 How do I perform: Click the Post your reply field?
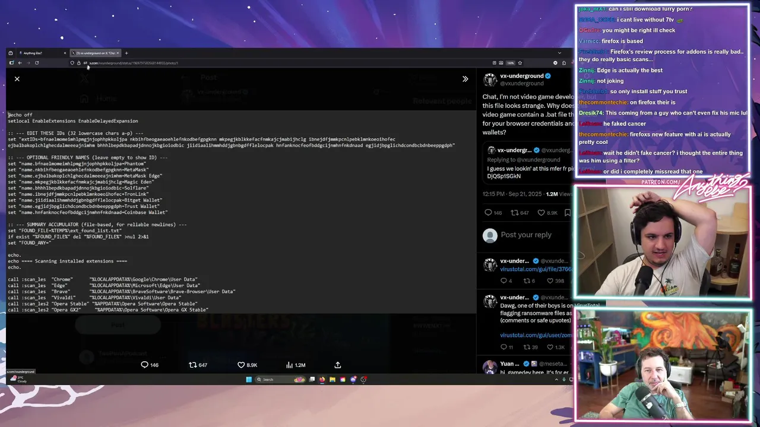[x=526, y=235]
